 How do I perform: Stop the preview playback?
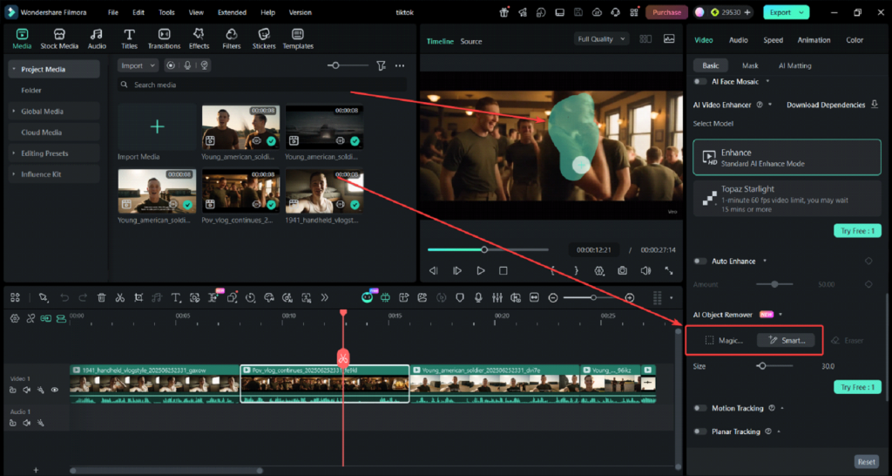tap(503, 271)
